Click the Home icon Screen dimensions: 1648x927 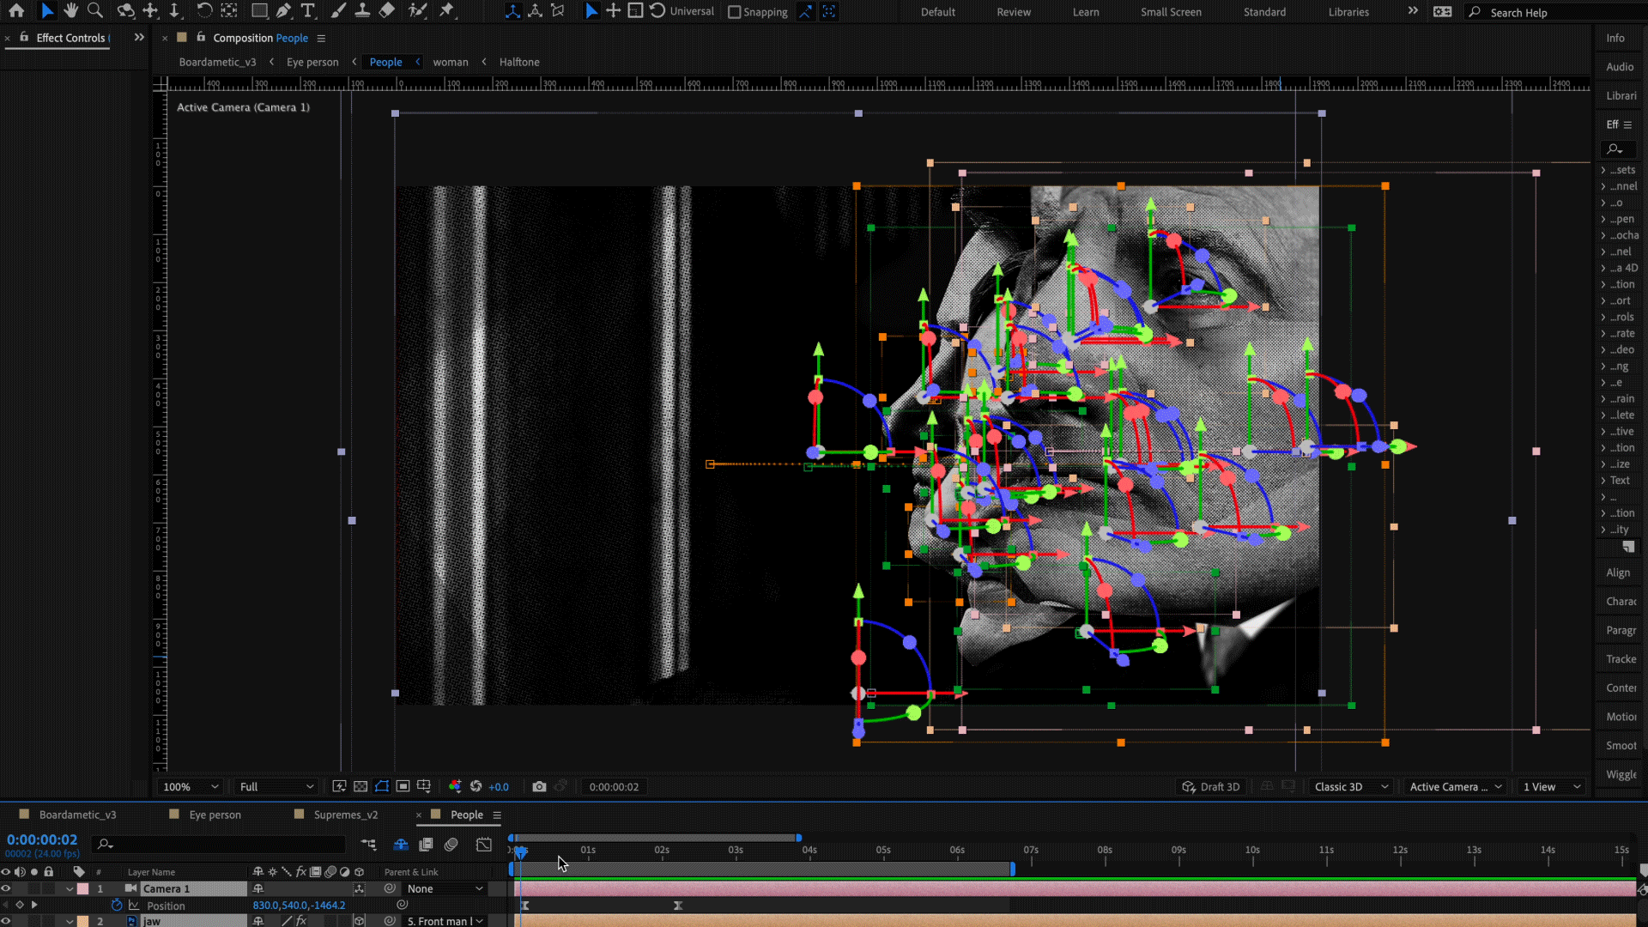[16, 11]
